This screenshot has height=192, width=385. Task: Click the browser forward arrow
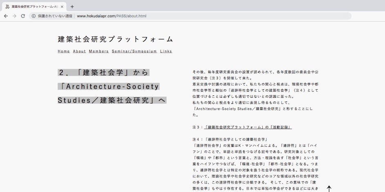click(14, 16)
